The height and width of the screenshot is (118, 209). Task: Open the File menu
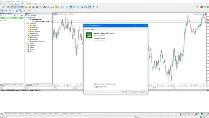click(x=1, y=4)
